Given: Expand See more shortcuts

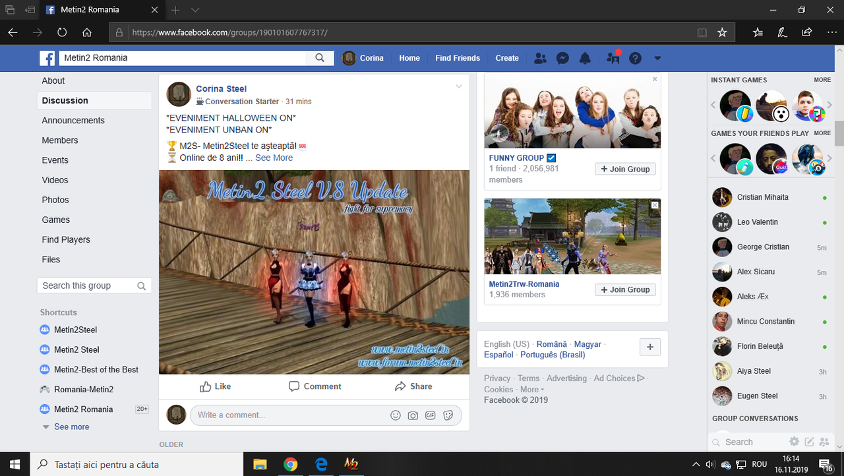Looking at the screenshot, I should [71, 427].
